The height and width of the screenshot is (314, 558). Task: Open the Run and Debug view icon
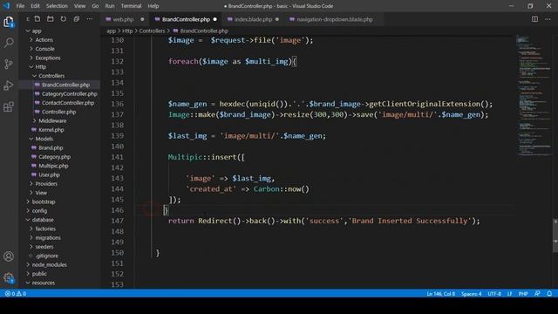pos(9,85)
